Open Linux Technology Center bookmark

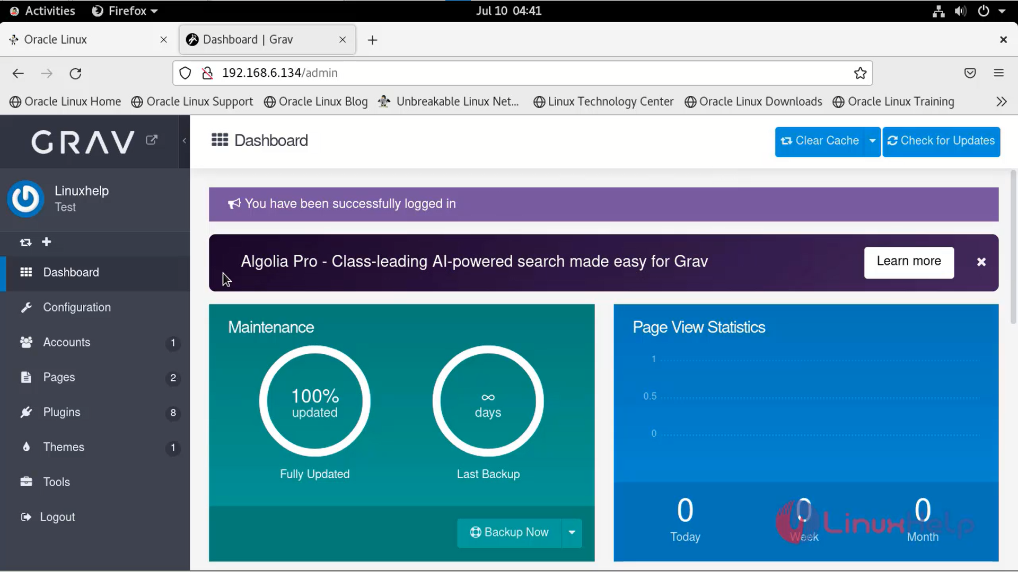(x=603, y=102)
